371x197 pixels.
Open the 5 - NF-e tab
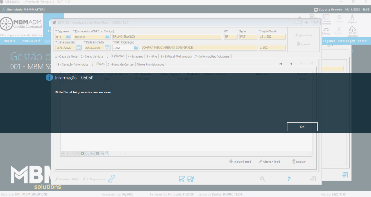point(152,57)
